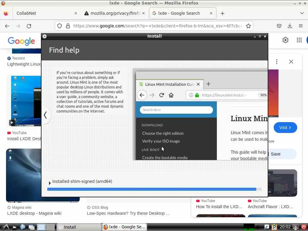Click the P tray icon
This screenshot has width=308, height=231.
tap(274, 227)
